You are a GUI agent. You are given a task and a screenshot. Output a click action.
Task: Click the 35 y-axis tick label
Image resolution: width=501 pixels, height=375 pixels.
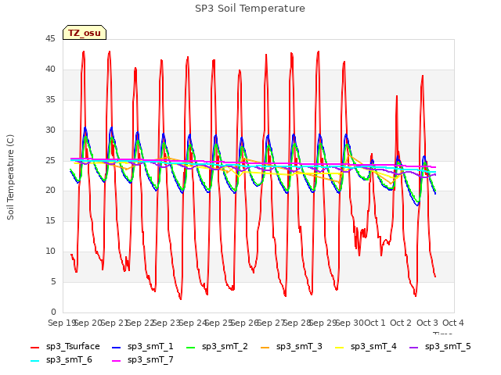coord(50,100)
